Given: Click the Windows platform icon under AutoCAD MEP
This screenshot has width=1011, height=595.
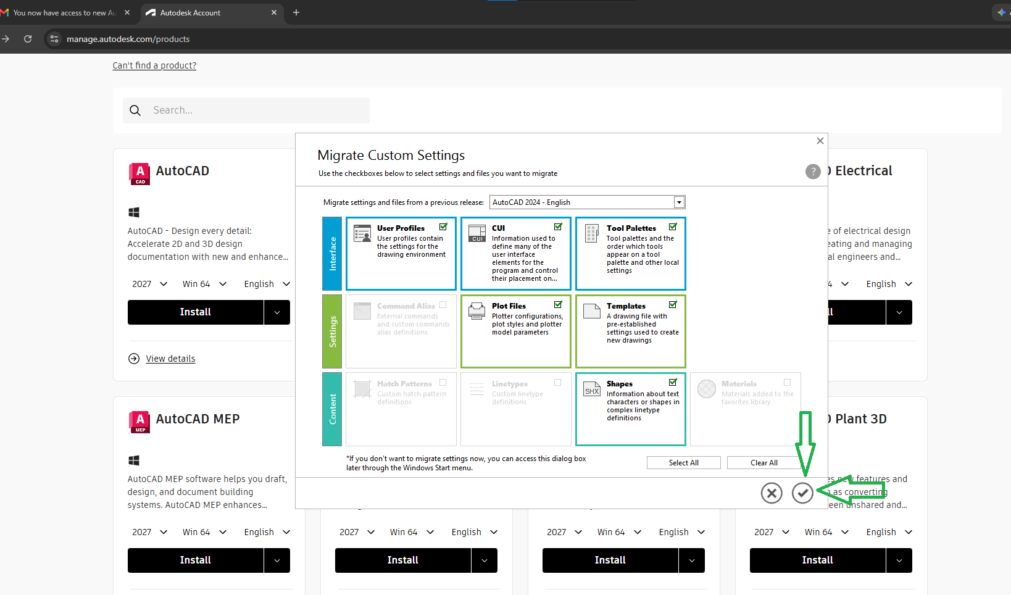Looking at the screenshot, I should [134, 460].
